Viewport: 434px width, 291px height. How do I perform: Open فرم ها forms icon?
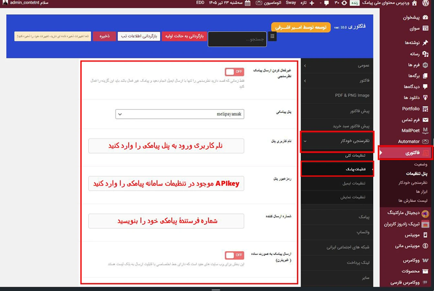426,65
